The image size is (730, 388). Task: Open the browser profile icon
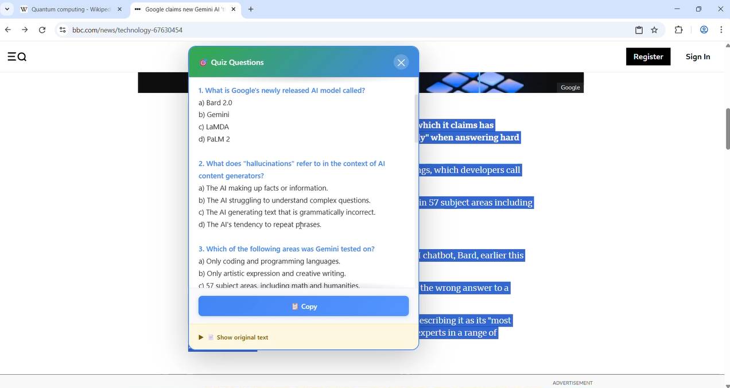click(x=704, y=30)
